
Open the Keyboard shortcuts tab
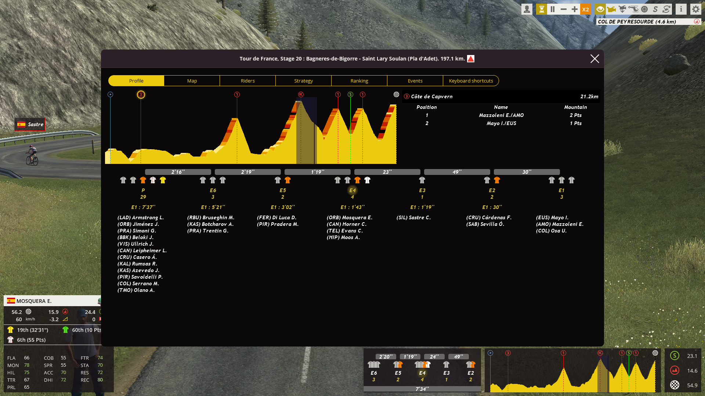coord(471,81)
